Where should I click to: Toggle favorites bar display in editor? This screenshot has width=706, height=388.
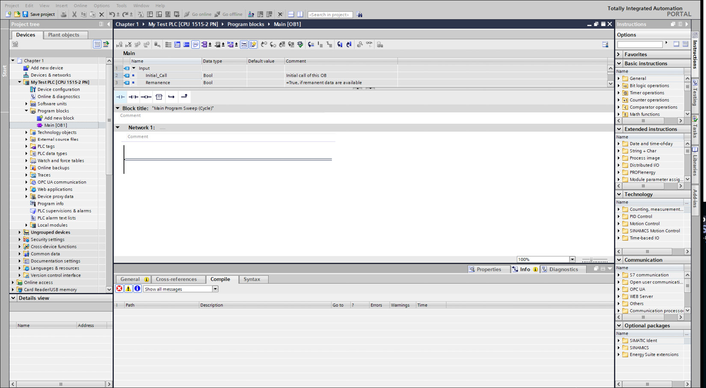tap(253, 44)
